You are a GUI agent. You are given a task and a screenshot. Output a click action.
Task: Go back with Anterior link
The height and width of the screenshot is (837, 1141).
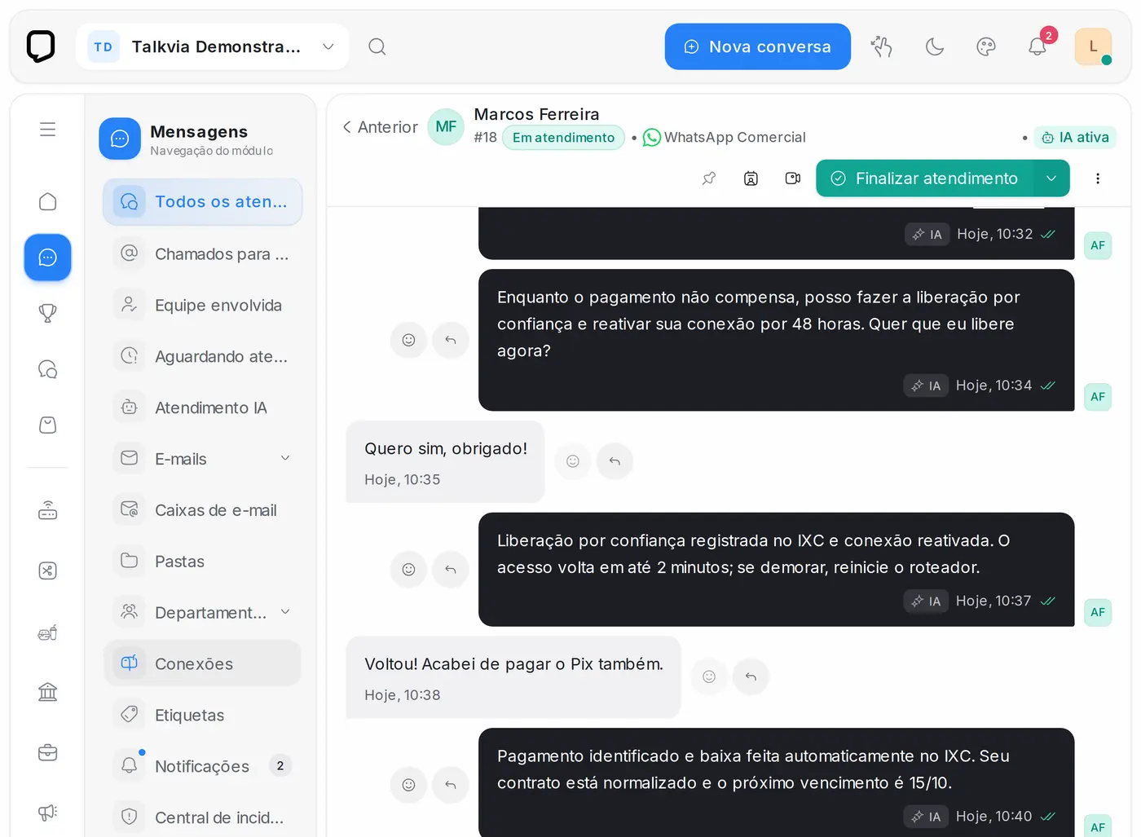coord(380,127)
